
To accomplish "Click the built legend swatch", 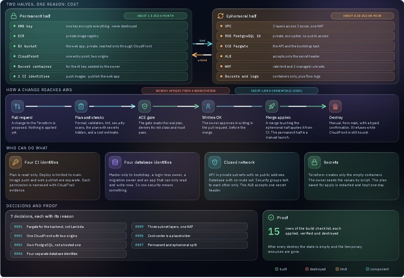I will 277,269.
